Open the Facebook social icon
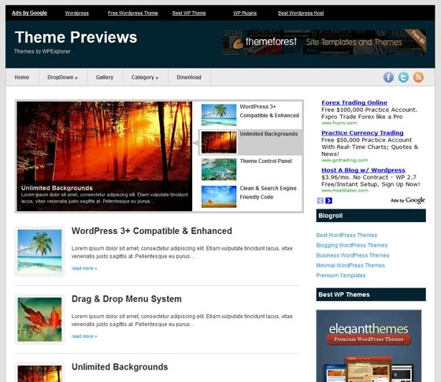The width and height of the screenshot is (441, 382). point(388,77)
